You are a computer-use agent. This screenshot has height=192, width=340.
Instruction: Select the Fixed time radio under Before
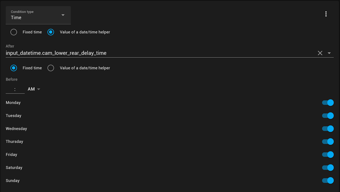tap(13, 68)
